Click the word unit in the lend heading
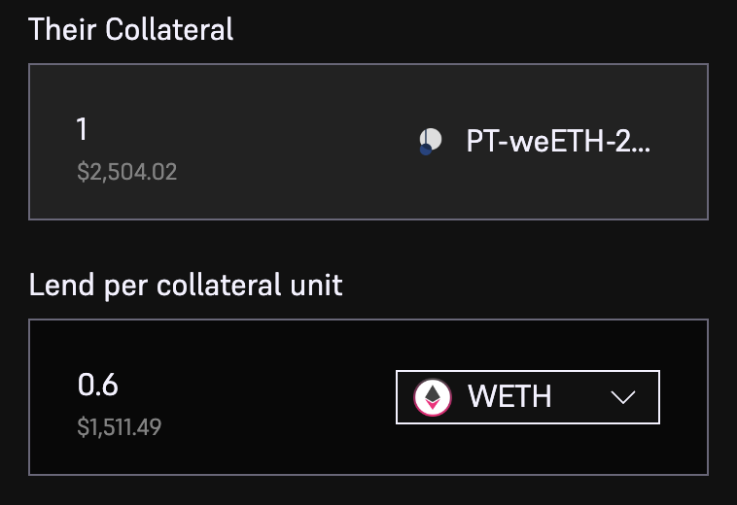 click(316, 285)
